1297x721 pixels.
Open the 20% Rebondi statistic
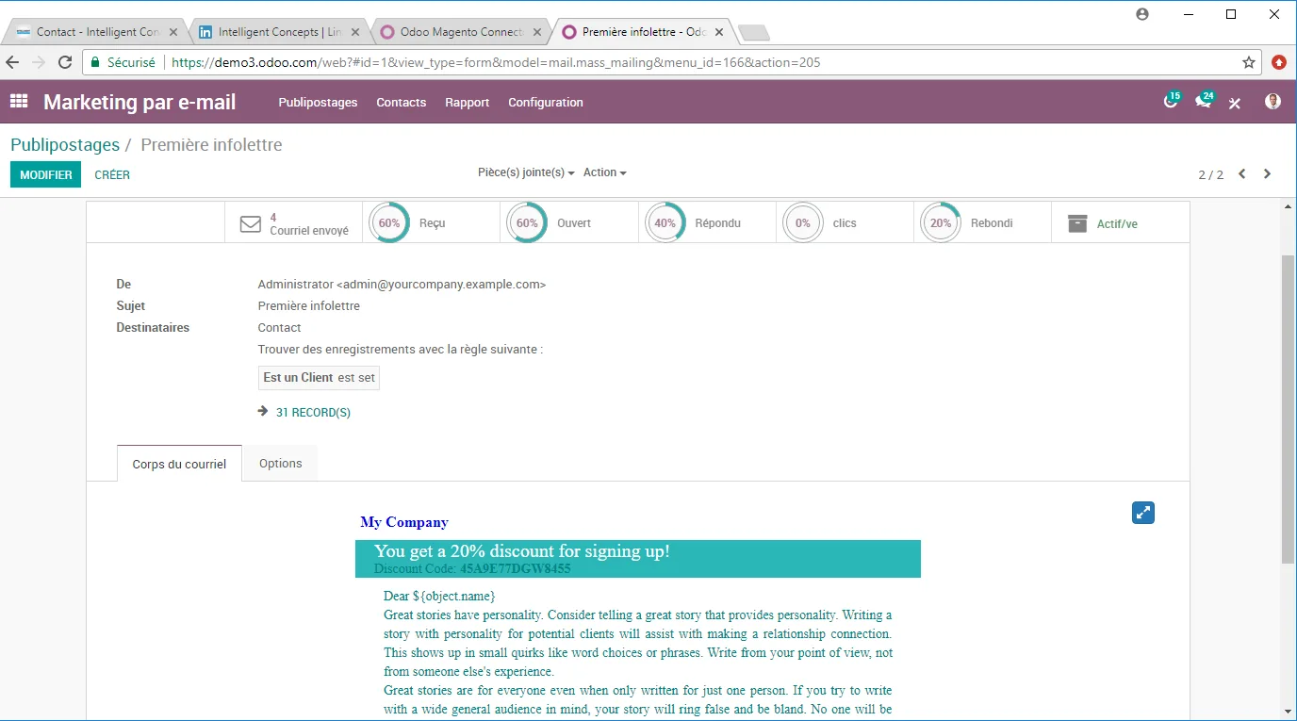(x=982, y=223)
